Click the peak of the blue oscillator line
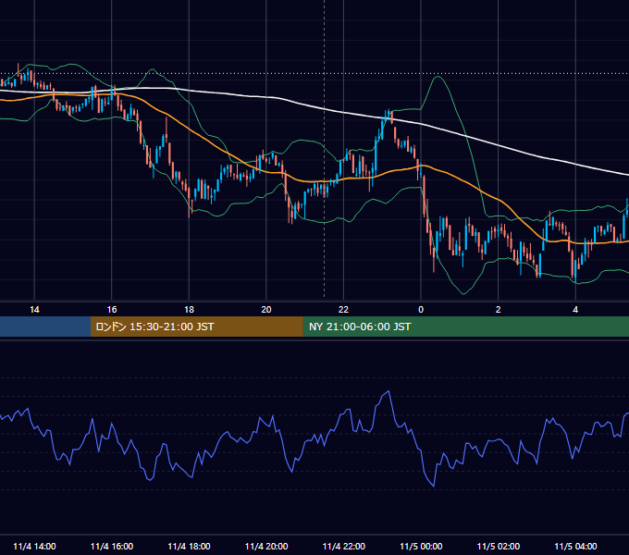The image size is (629, 555). (x=388, y=391)
